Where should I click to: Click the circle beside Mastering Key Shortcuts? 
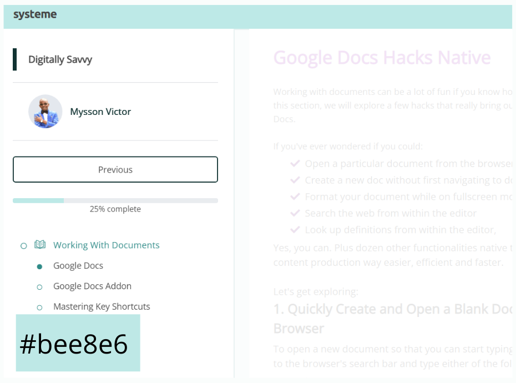click(39, 308)
